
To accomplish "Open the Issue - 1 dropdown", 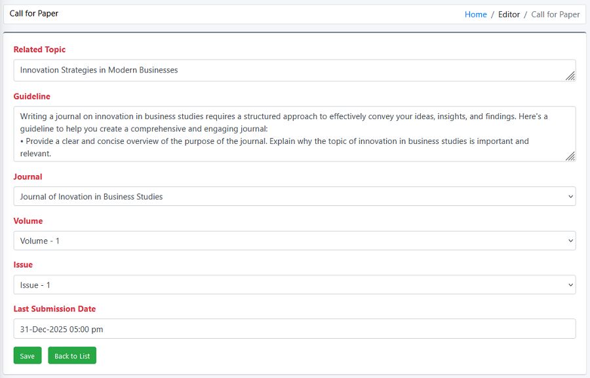I will pos(294,284).
